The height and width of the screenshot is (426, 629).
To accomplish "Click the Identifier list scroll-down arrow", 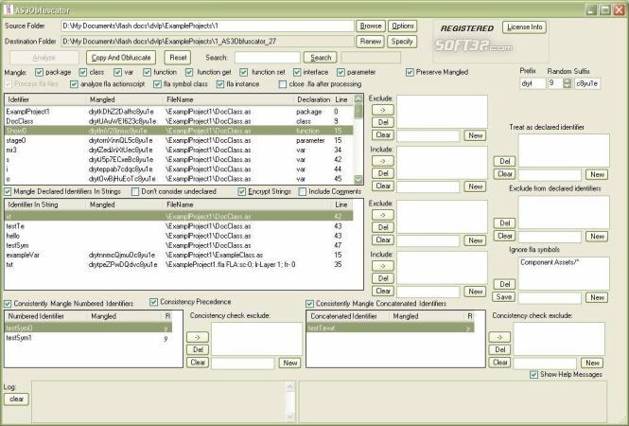I will tap(358, 179).
